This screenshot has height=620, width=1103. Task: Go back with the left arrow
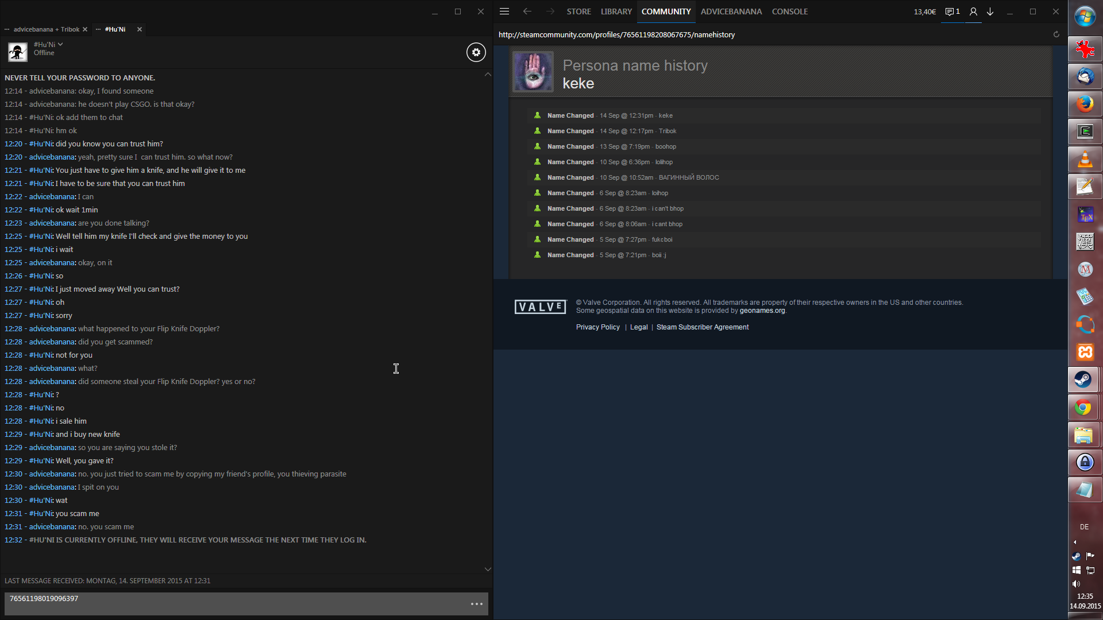coord(527,11)
